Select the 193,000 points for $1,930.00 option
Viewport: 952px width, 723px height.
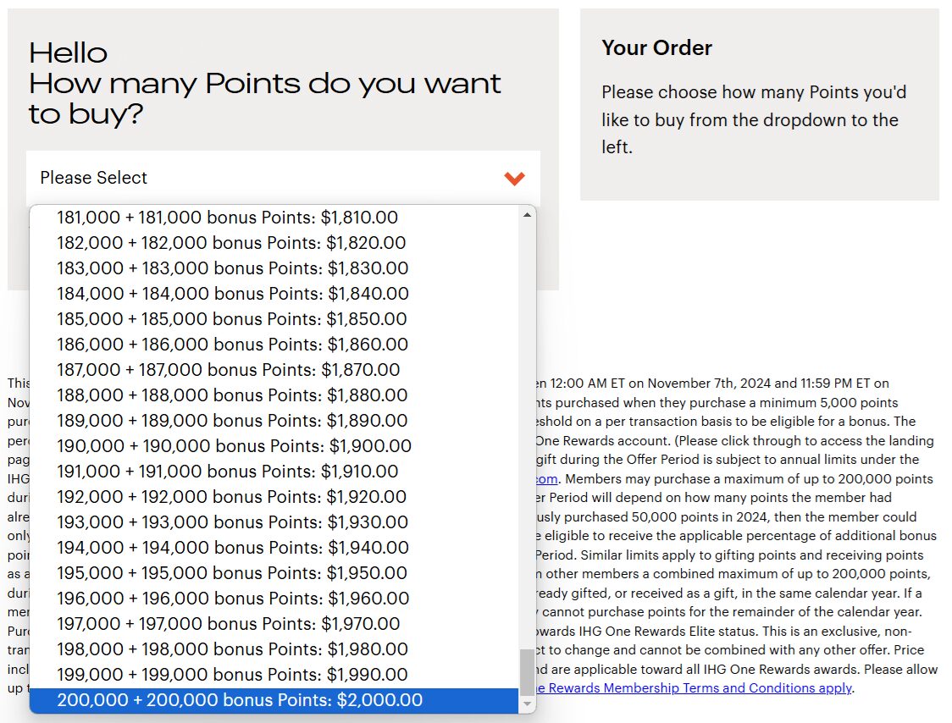pyautogui.click(x=274, y=522)
